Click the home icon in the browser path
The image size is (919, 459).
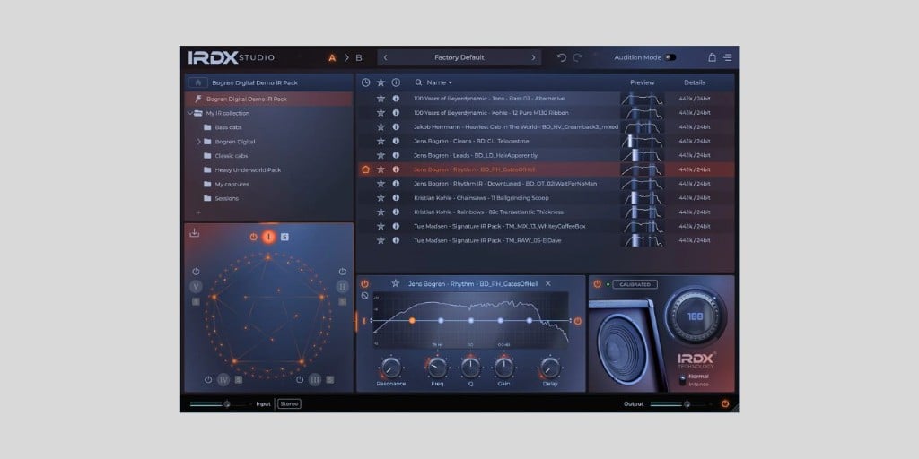tap(198, 82)
